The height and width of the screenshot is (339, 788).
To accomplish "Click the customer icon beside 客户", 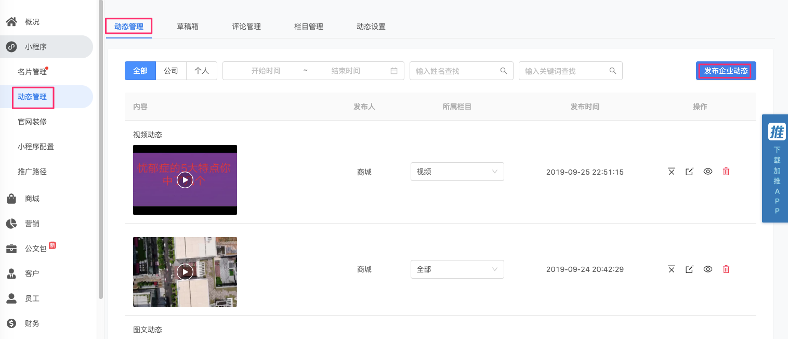I will pyautogui.click(x=11, y=273).
